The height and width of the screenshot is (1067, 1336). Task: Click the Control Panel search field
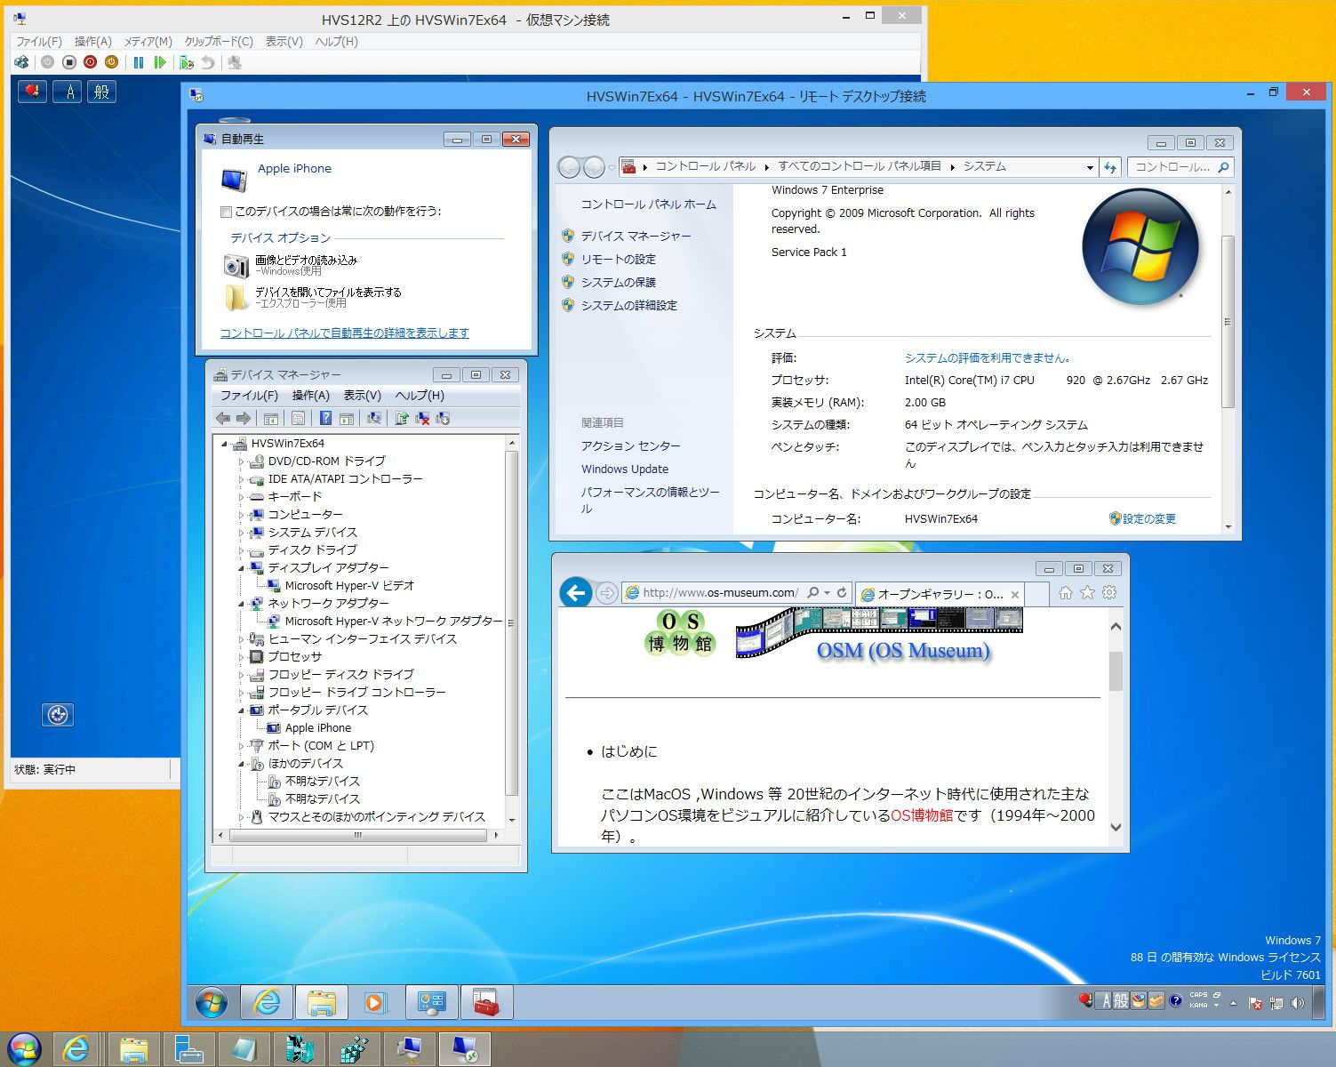tap(1180, 167)
